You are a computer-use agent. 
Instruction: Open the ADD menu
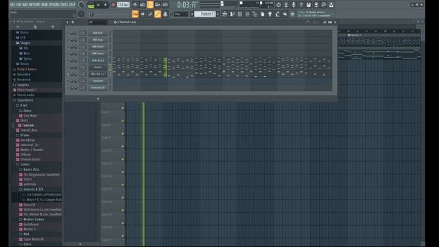click(25, 5)
